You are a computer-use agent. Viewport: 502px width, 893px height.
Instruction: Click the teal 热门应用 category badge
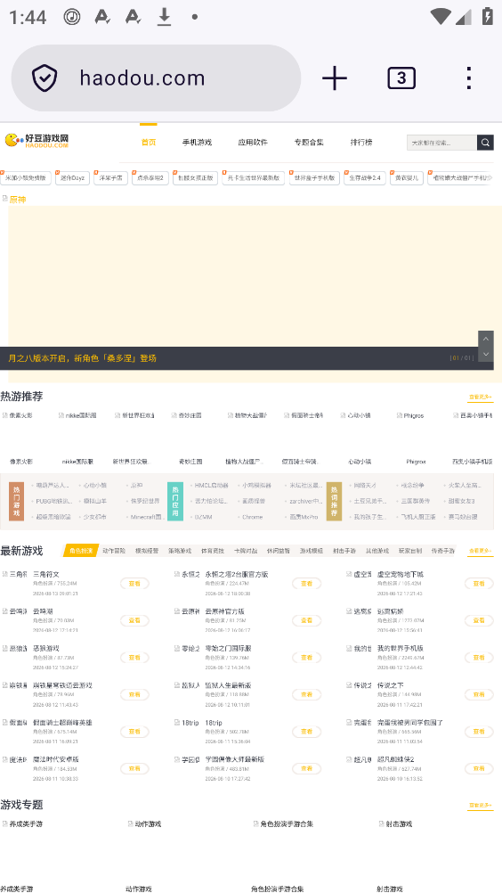175,501
